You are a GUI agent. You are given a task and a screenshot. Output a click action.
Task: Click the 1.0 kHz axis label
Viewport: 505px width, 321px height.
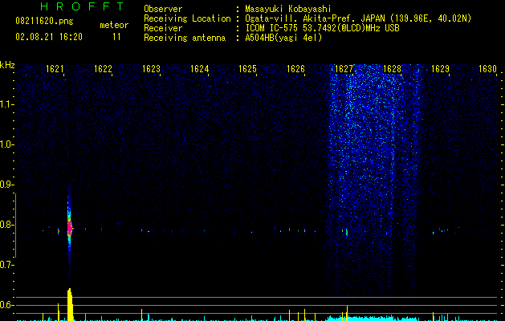tap(6, 144)
